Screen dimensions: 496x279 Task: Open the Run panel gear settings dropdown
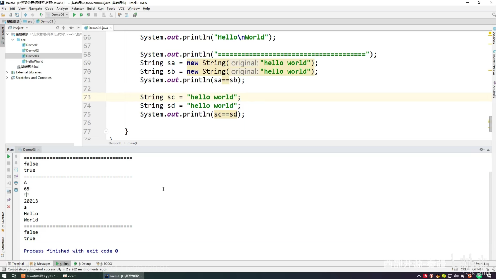482,150
